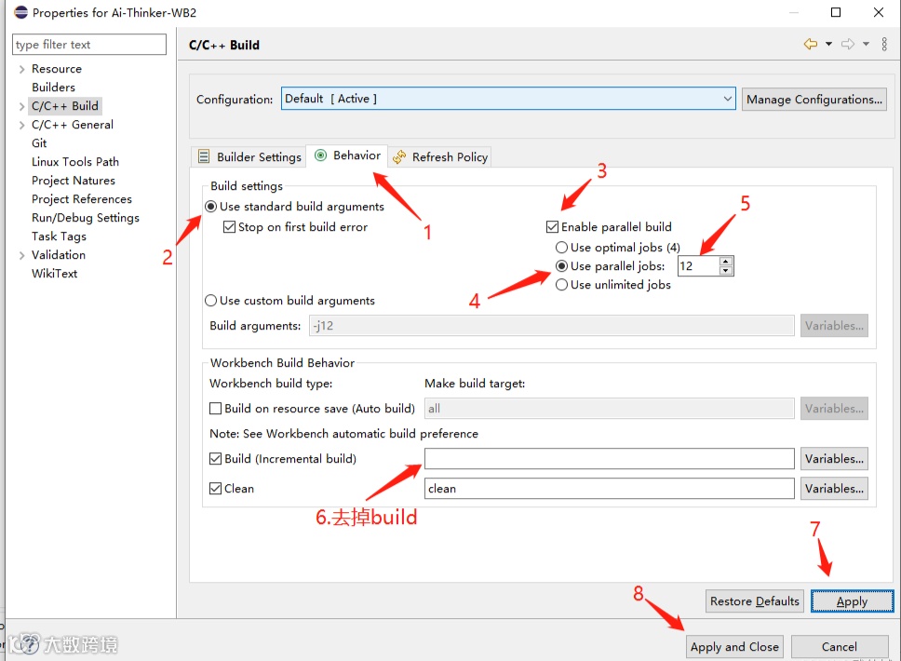This screenshot has height=661, width=901.
Task: Select Linux Tools Path entry
Action: pos(75,162)
